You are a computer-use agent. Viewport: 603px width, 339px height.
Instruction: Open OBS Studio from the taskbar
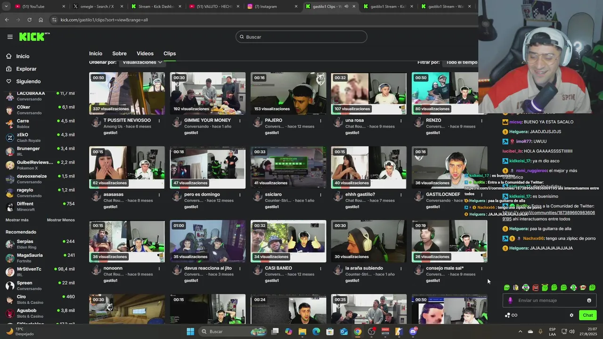click(372, 331)
